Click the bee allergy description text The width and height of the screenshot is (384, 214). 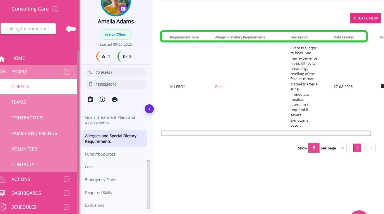click(x=304, y=87)
